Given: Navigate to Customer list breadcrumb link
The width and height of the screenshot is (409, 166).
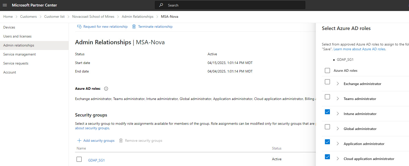Looking at the screenshot, I should coord(54,17).
